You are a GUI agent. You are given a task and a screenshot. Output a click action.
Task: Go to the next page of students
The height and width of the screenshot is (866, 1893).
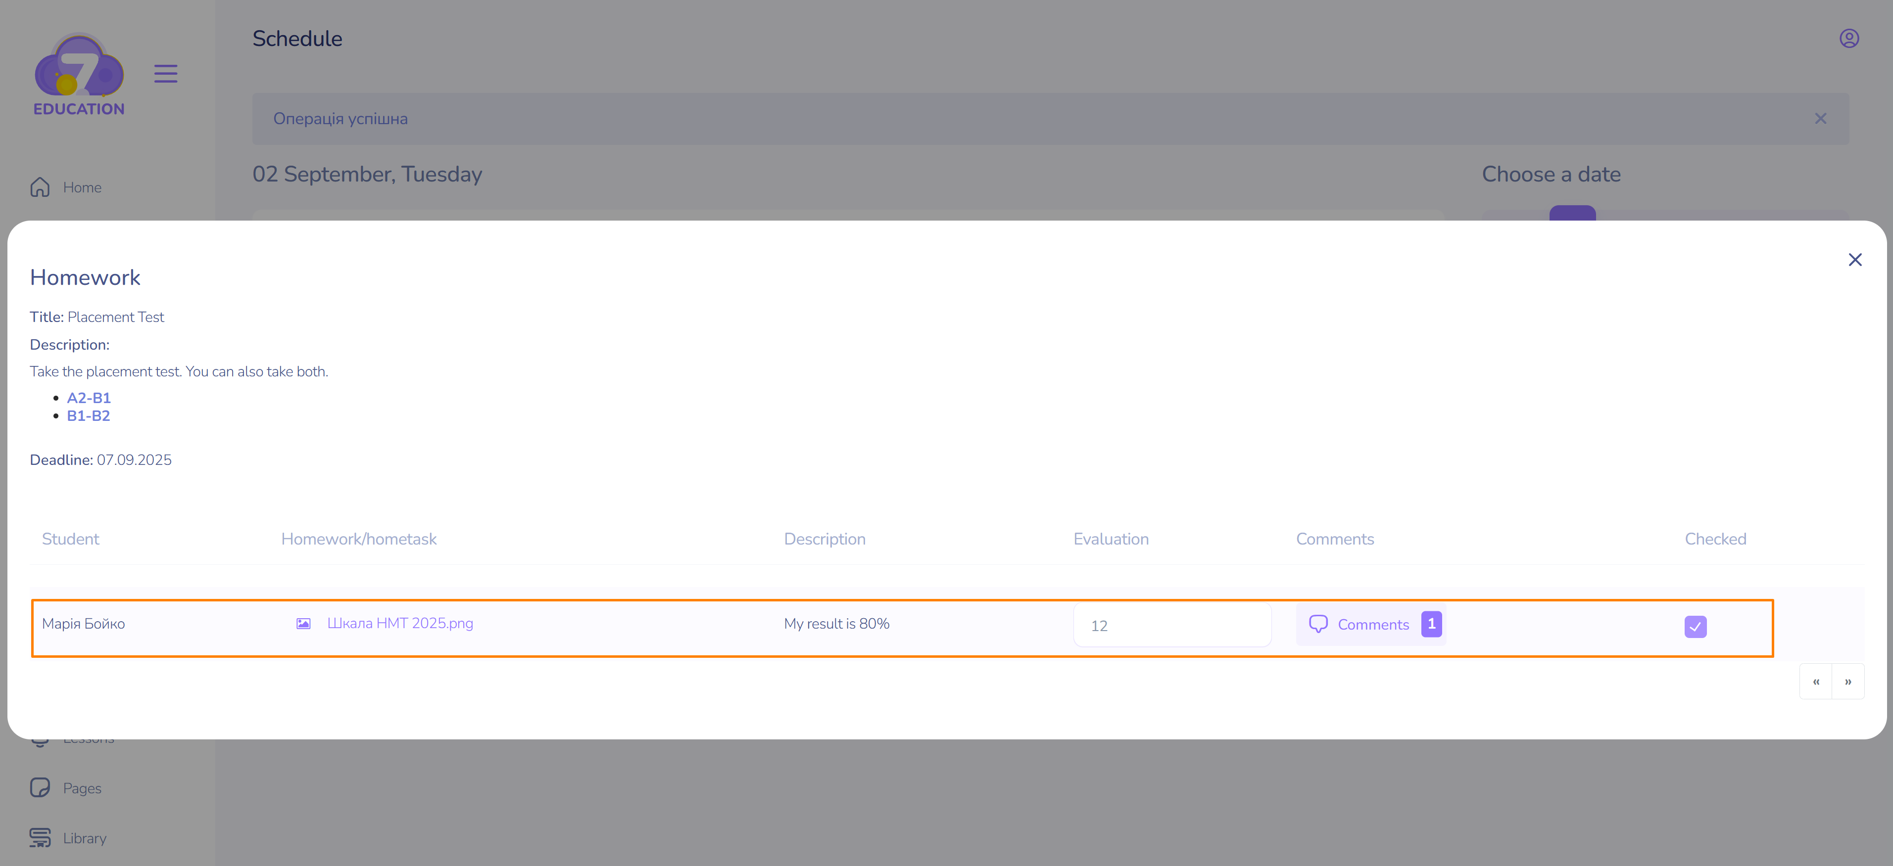(x=1847, y=682)
